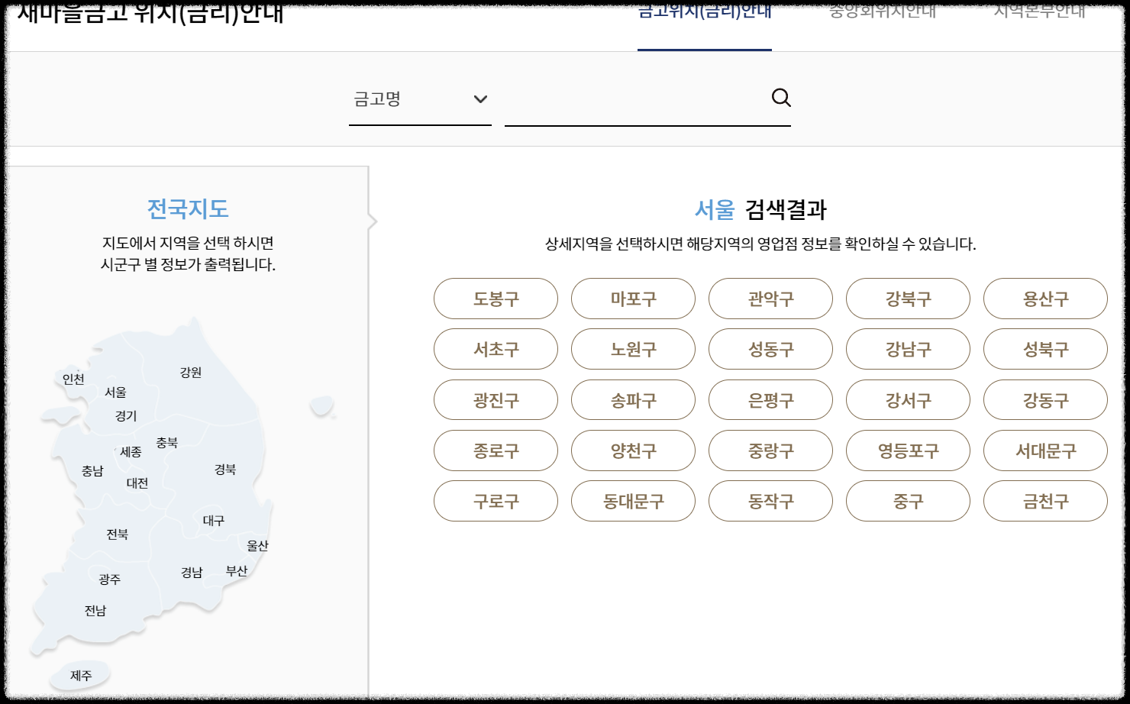Select the 송파구 district button
The width and height of the screenshot is (1130, 704).
coord(633,399)
